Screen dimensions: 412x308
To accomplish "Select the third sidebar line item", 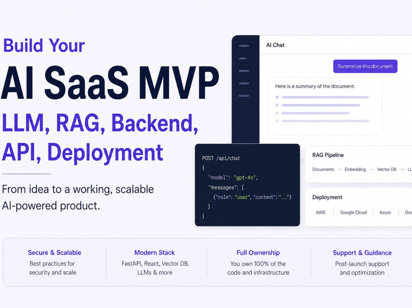I will [244, 71].
